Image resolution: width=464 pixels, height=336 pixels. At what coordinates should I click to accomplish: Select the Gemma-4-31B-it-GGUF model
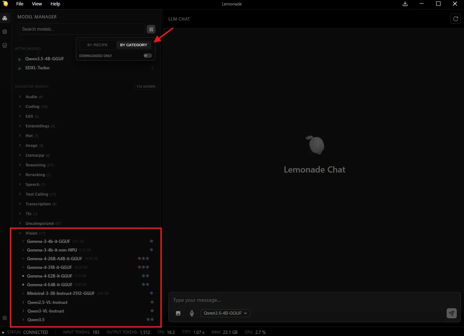click(x=50, y=267)
